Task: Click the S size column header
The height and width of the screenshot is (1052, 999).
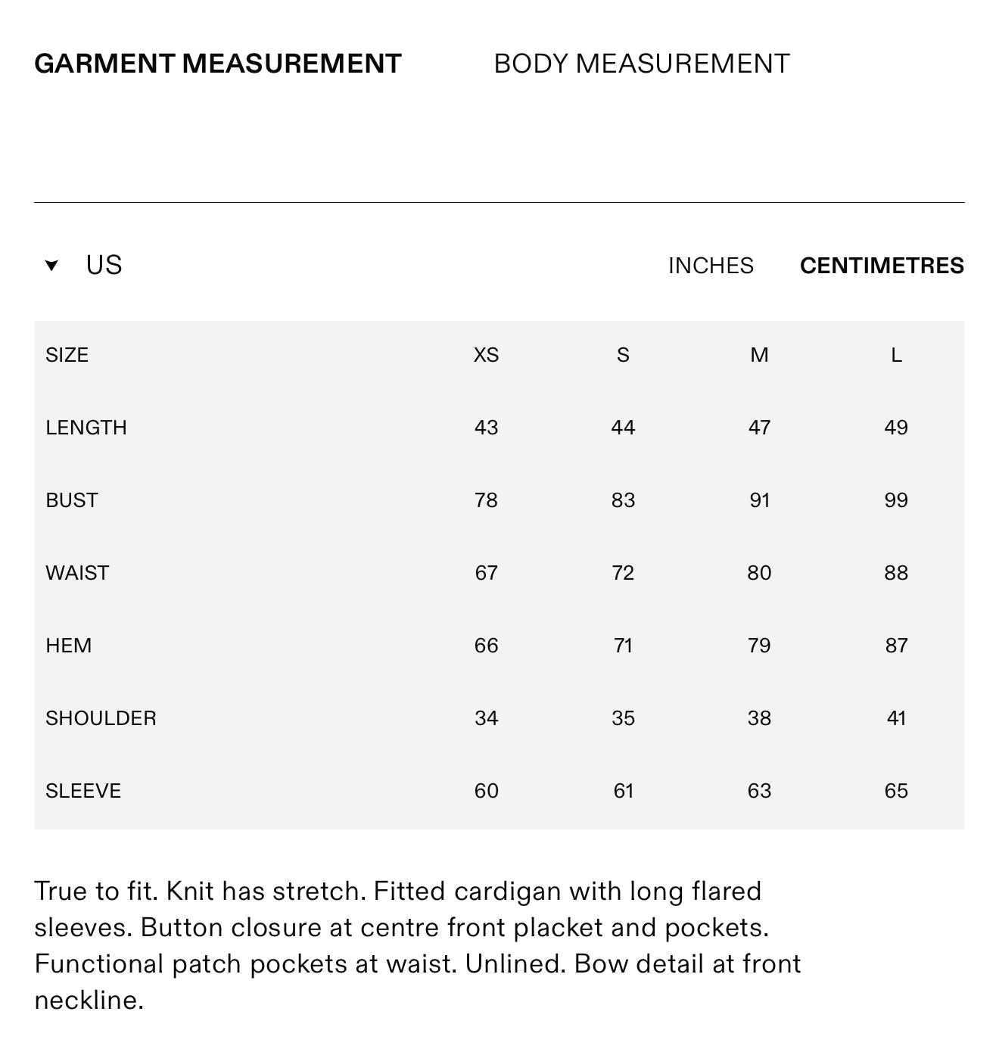Action: 623,355
